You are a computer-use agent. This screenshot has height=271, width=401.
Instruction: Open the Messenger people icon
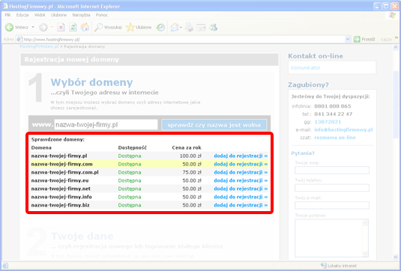(214, 27)
